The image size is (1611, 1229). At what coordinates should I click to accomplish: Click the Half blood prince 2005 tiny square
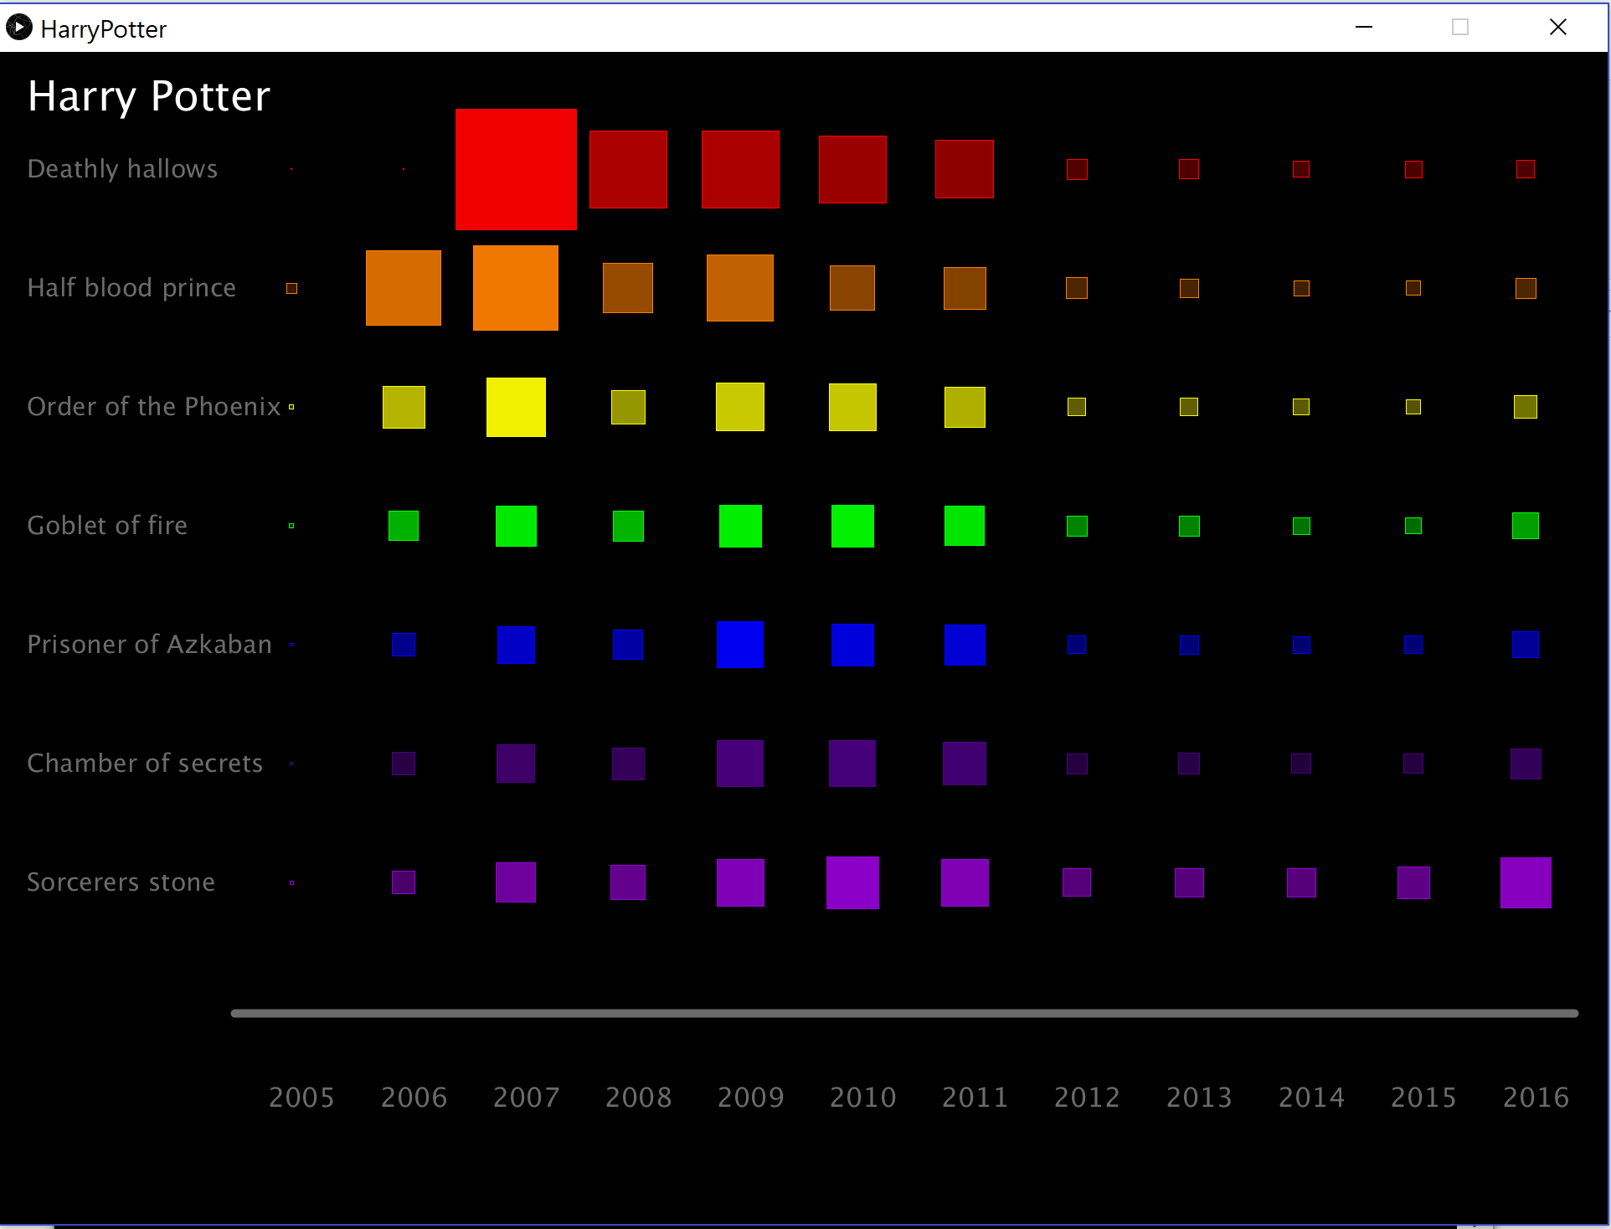[291, 288]
